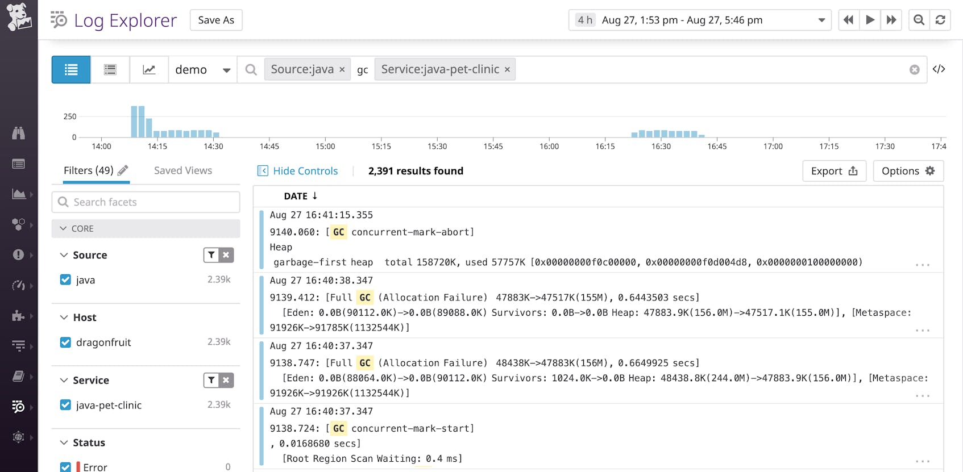This screenshot has height=472, width=963.
Task: Switch to the raw query editor icon
Action: pyautogui.click(x=940, y=69)
